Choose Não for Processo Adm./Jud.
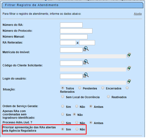The width and height of the screenshot is (146, 138). [x=77, y=123]
